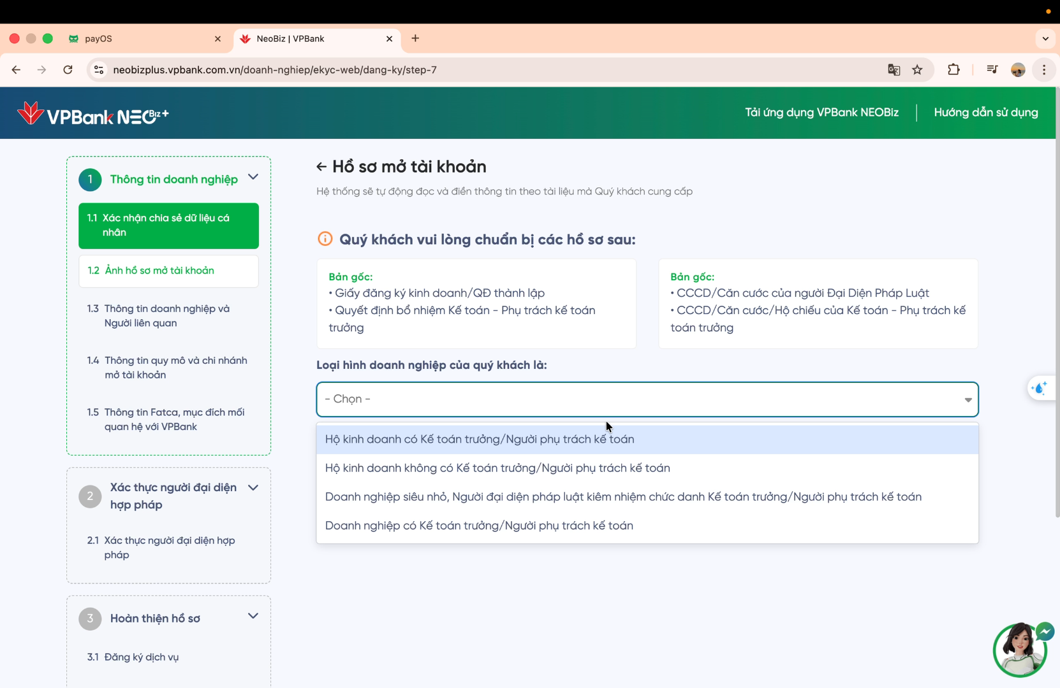
Task: Collapse the Thông tin doanh nghiệp section
Action: click(x=253, y=177)
